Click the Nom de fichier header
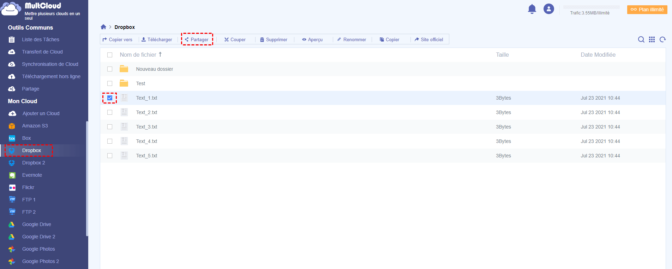The height and width of the screenshot is (269, 672). (138, 55)
